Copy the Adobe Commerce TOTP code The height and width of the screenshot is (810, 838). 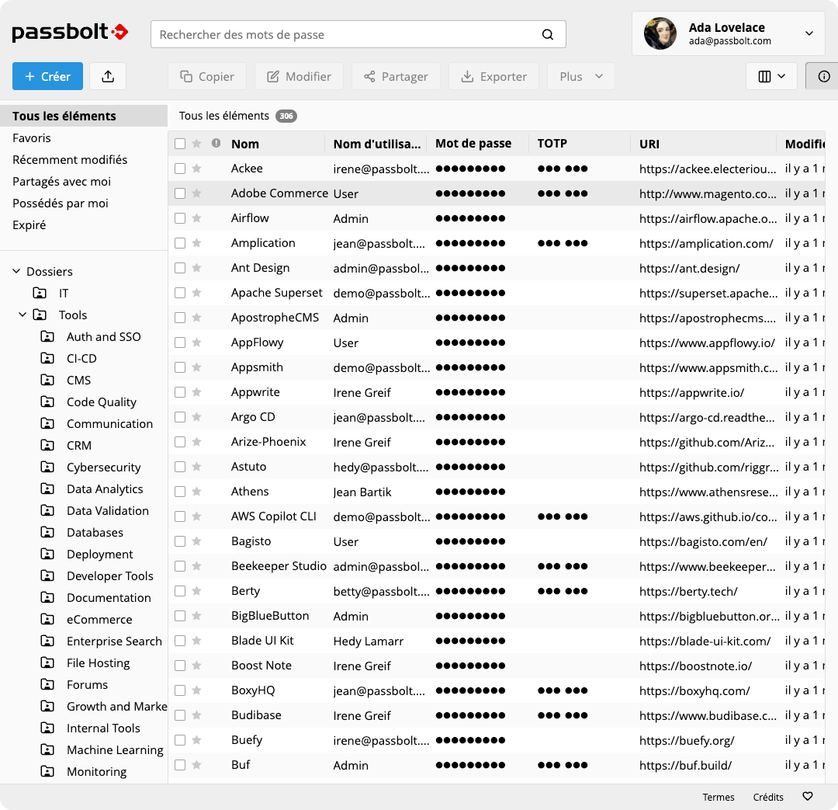click(563, 193)
